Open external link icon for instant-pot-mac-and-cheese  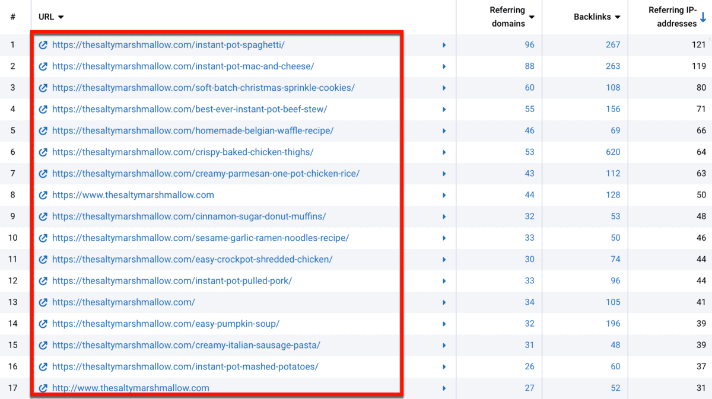43,66
